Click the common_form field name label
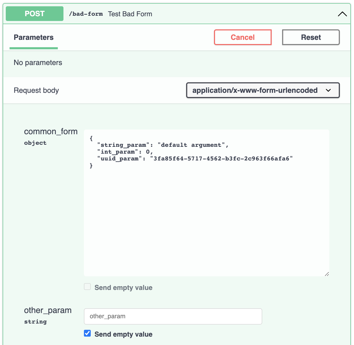 click(x=51, y=131)
